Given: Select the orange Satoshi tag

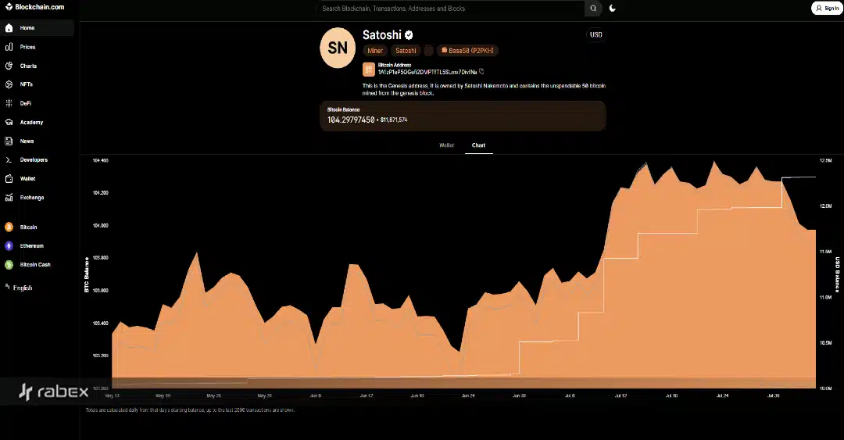Looking at the screenshot, I should [406, 51].
